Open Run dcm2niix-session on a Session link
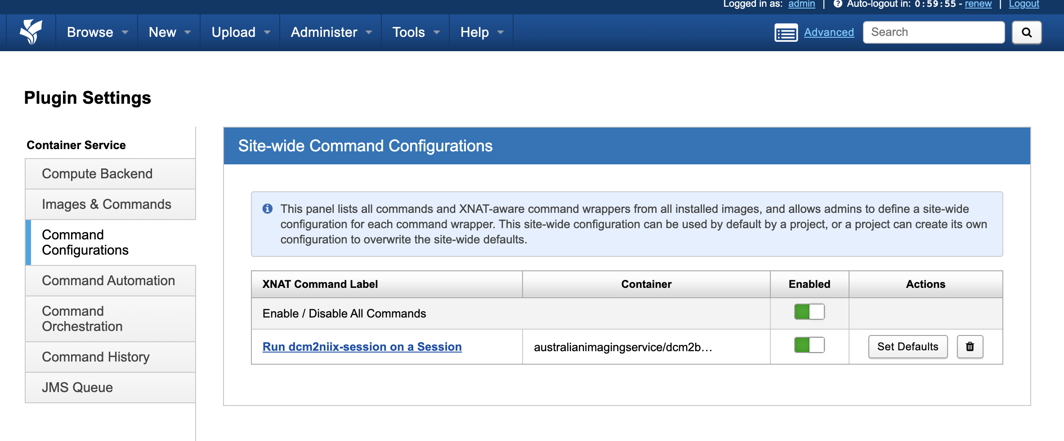 (x=362, y=347)
